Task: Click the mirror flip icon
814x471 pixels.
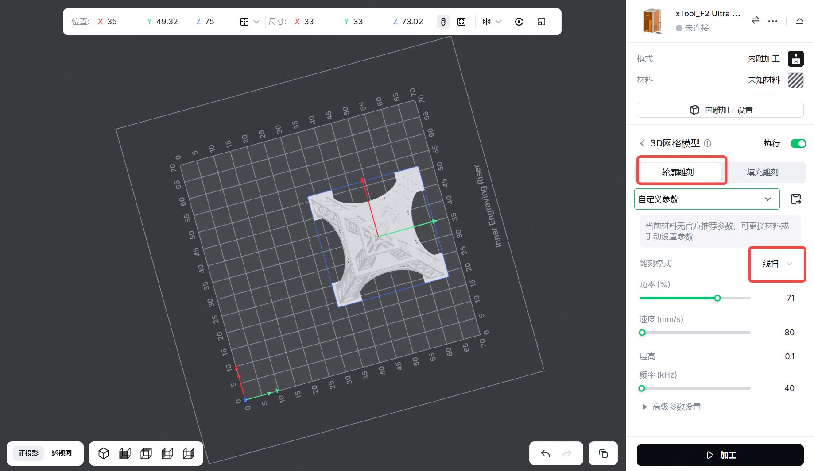Action: [x=486, y=22]
